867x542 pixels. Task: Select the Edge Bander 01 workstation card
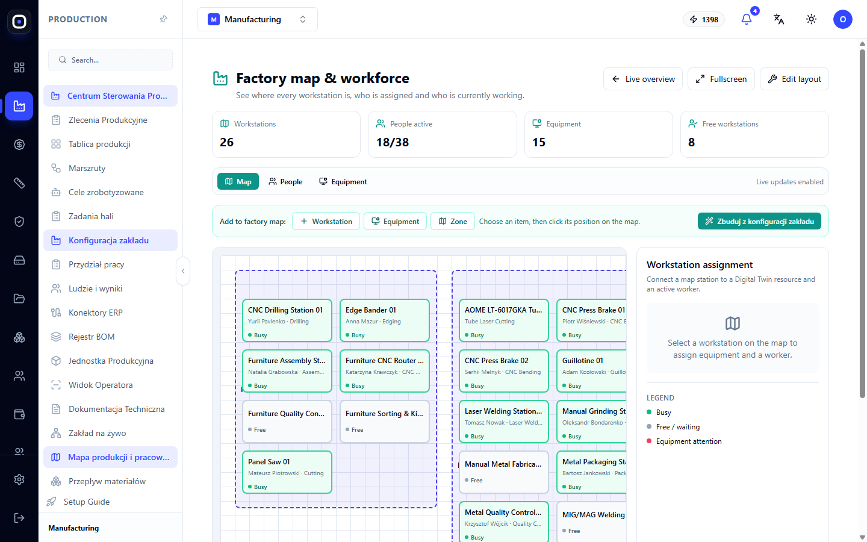point(385,320)
